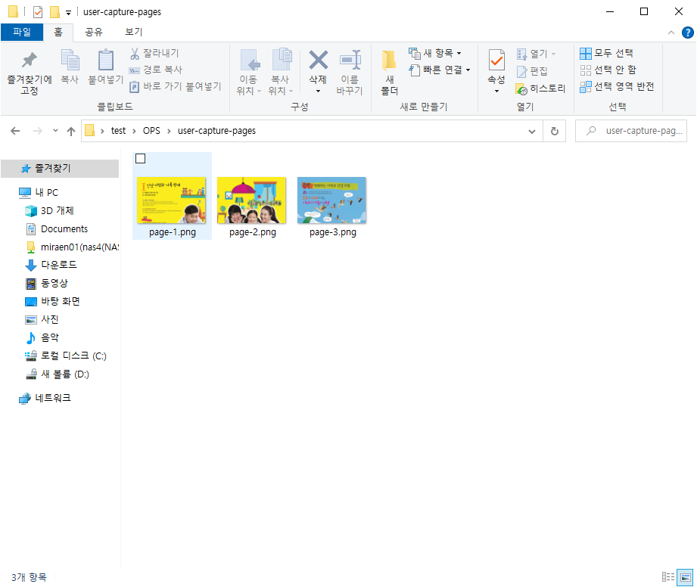Screen dimensions: 697x587
Task: Click the 이름 바꾸기 (Rename) icon
Action: 350,70
